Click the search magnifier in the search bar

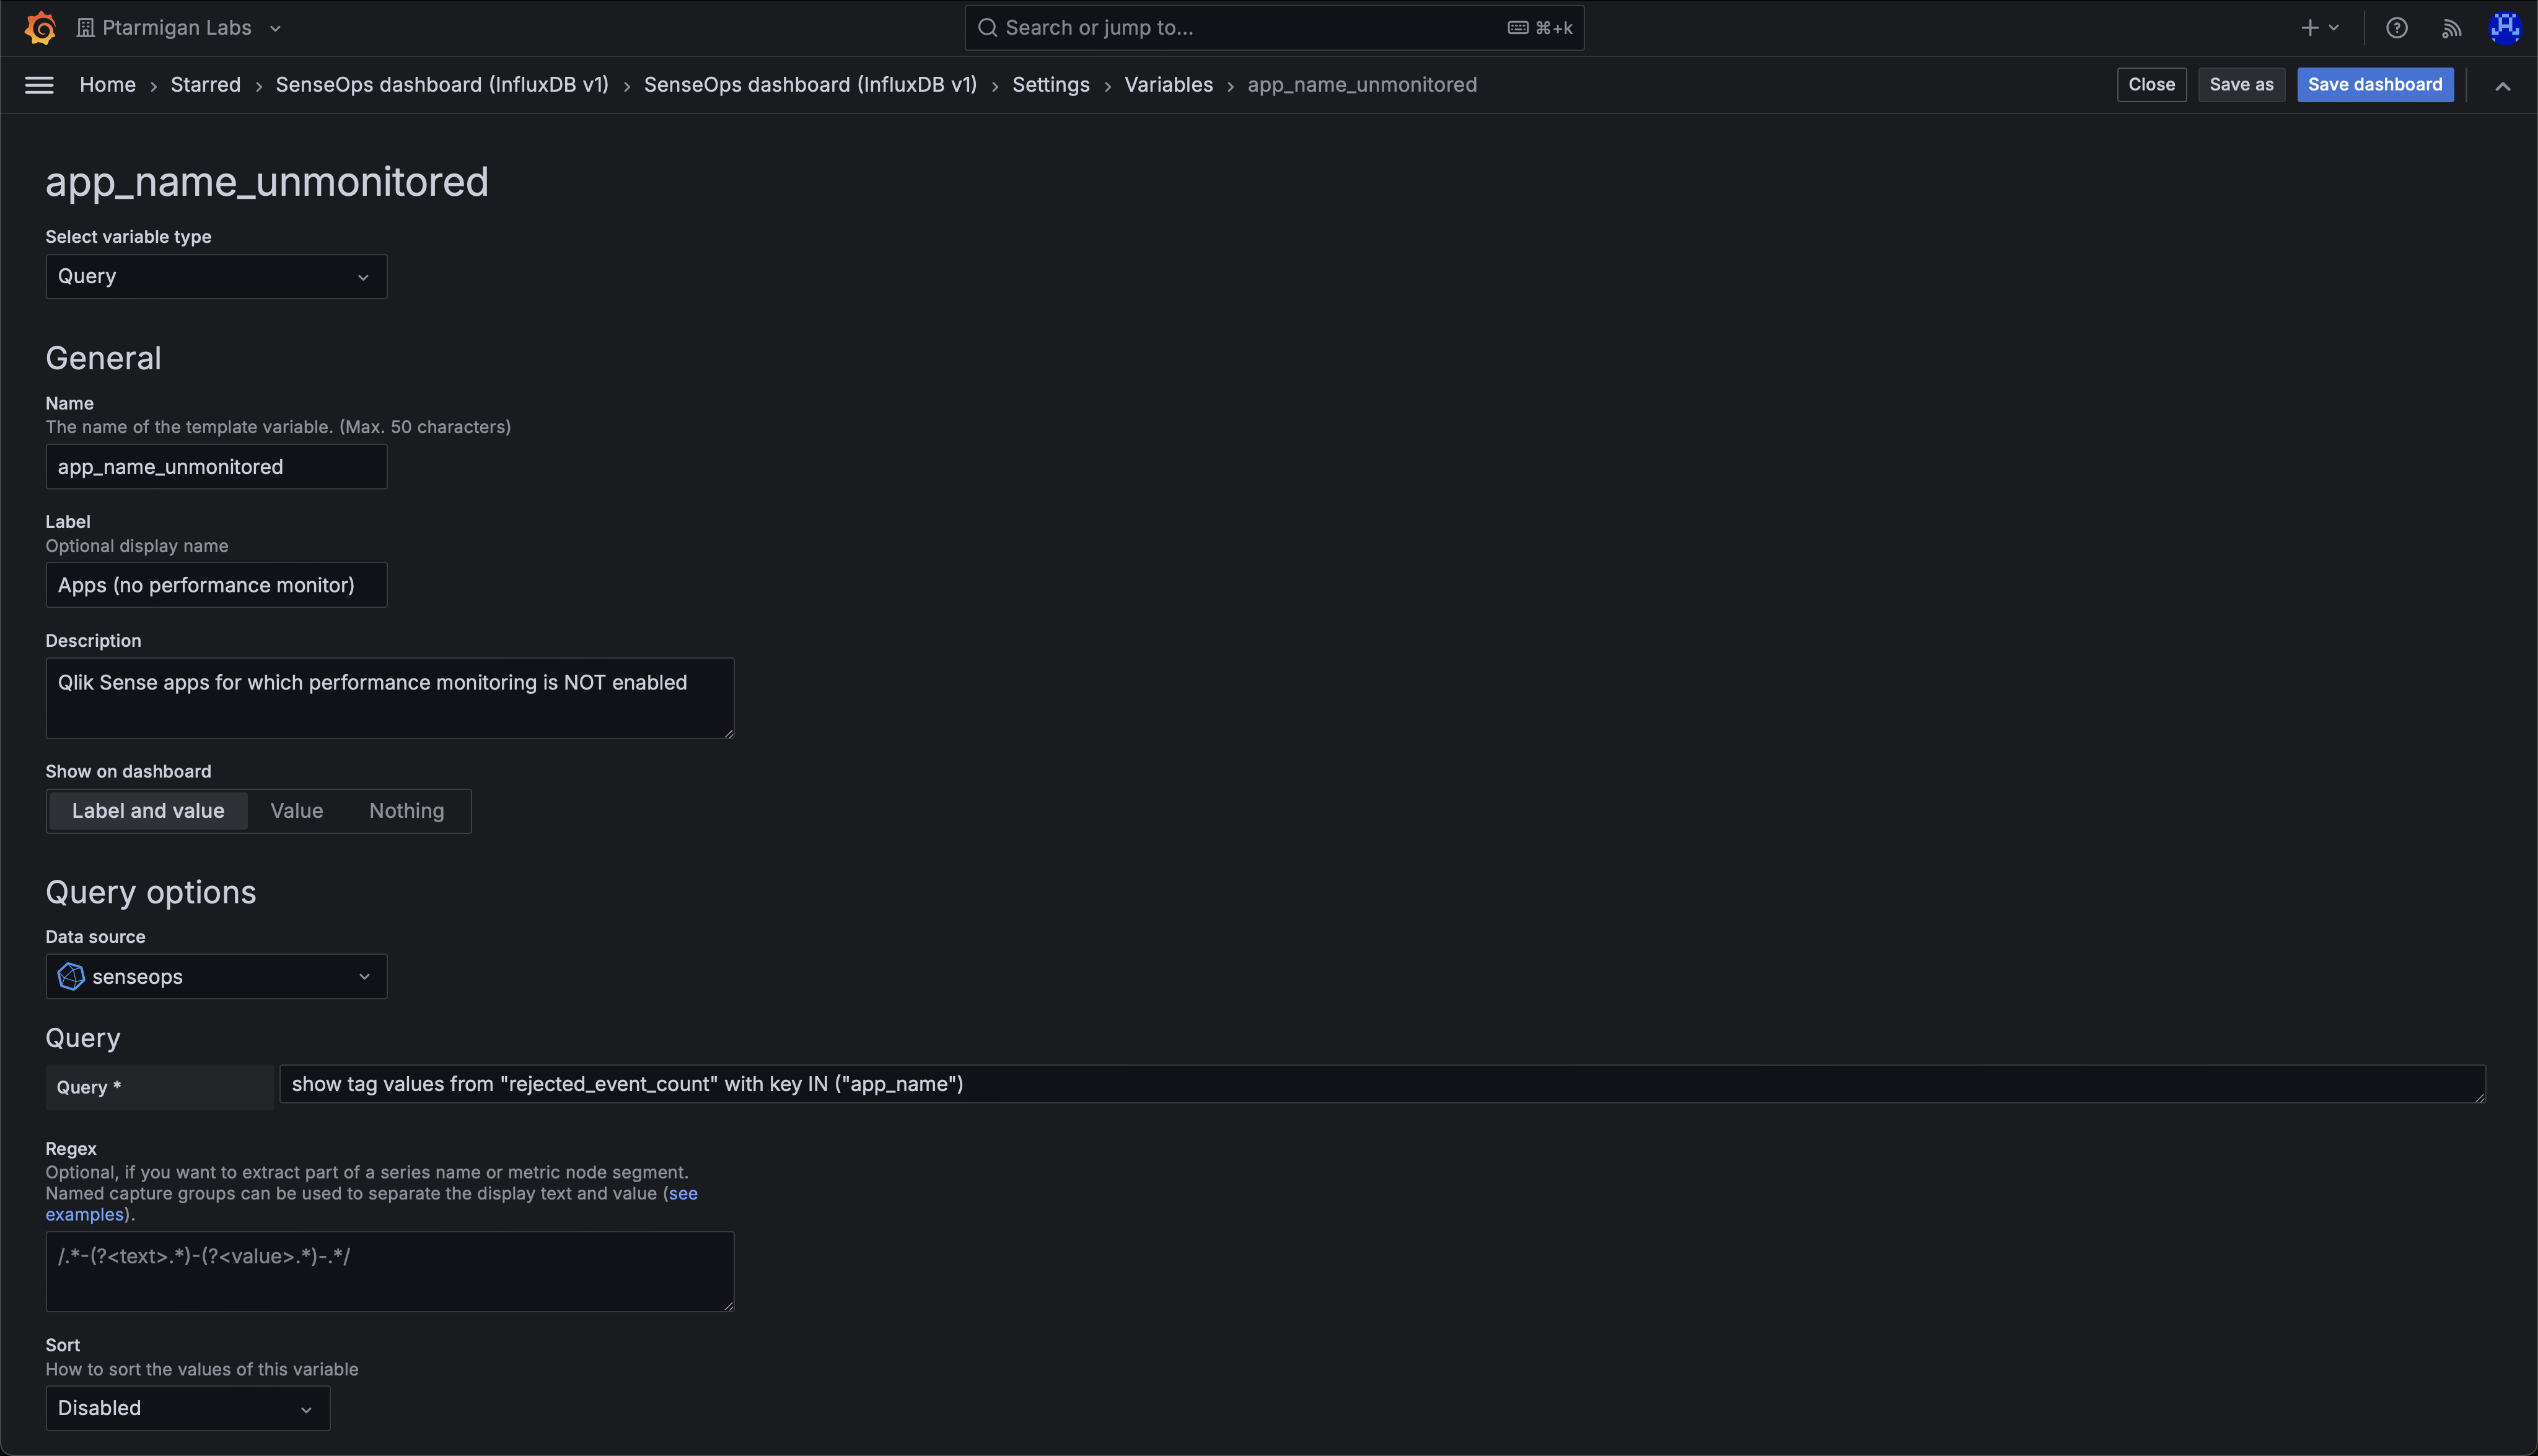tap(988, 27)
